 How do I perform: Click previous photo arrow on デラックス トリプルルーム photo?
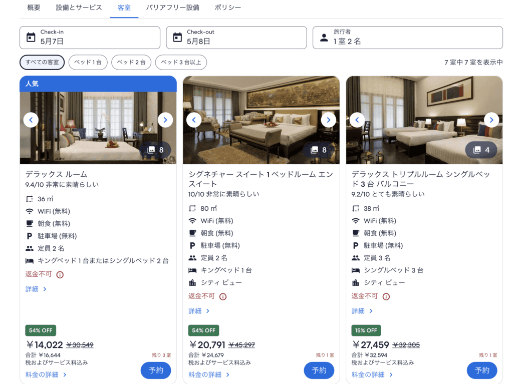pos(357,120)
